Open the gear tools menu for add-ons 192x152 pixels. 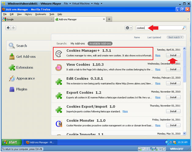point(128,28)
